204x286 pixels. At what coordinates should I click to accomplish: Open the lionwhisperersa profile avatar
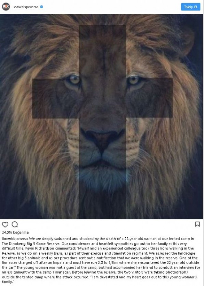click(x=6, y=7)
